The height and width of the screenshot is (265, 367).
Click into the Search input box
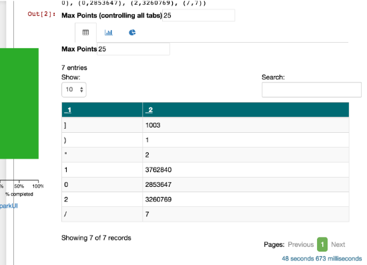click(x=312, y=89)
